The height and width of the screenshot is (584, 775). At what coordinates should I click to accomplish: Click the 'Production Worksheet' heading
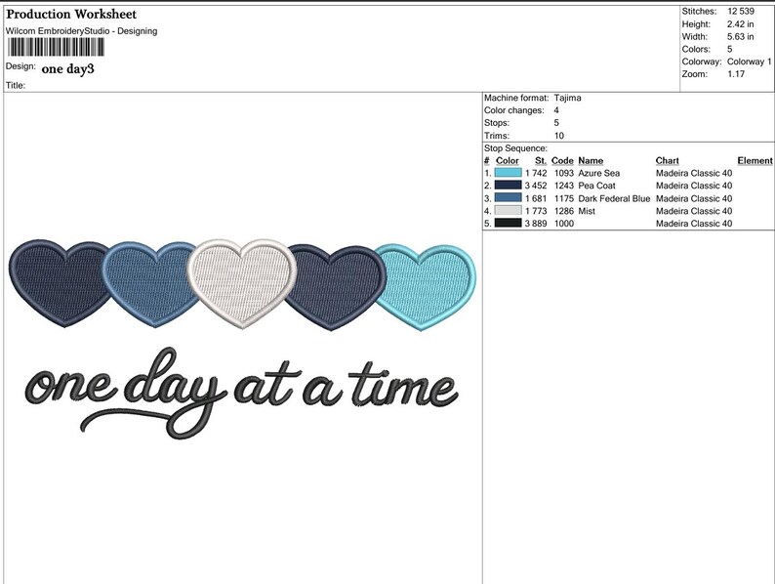coord(71,14)
